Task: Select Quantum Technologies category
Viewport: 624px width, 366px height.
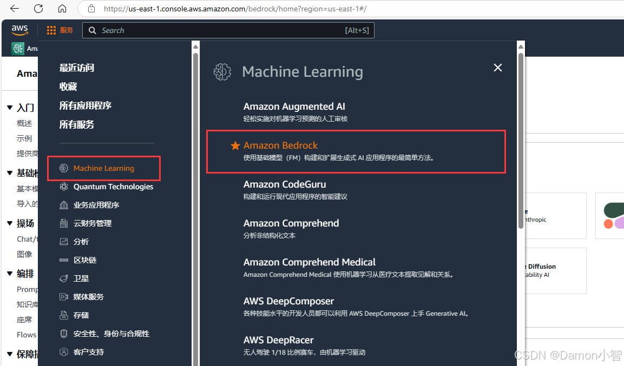Action: [x=114, y=187]
